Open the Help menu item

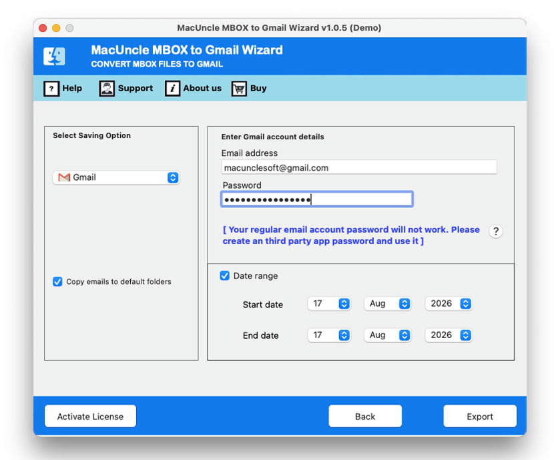tap(63, 88)
